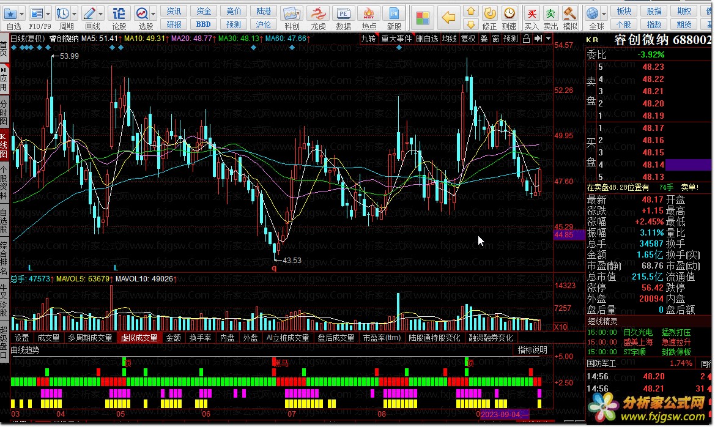This screenshot has height=427, width=715.
Task: Click the 测速 speed test clock icon
Action: (x=509, y=13)
